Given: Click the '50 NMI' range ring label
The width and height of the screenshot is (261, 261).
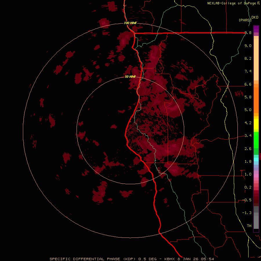Looking at the screenshot, I should (130, 77).
